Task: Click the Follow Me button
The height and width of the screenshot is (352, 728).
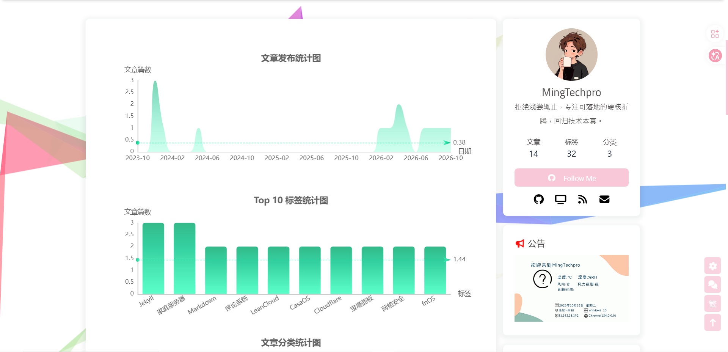Action: pyautogui.click(x=571, y=178)
